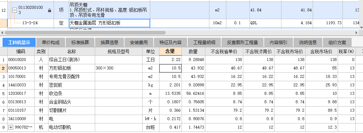Select the 25.93 含税市场价 for 密封胶
The height and width of the screenshot is (133, 363).
pos(321,85)
